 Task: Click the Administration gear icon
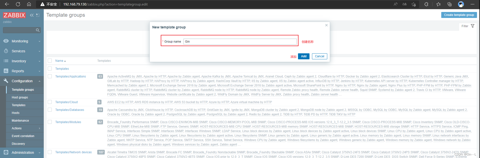6,152
